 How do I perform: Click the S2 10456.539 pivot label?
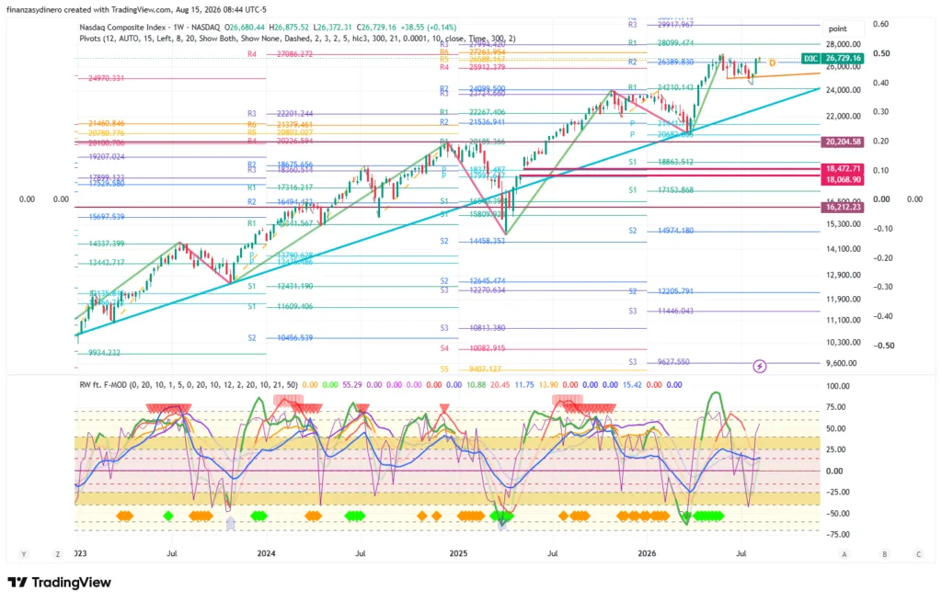(x=280, y=338)
